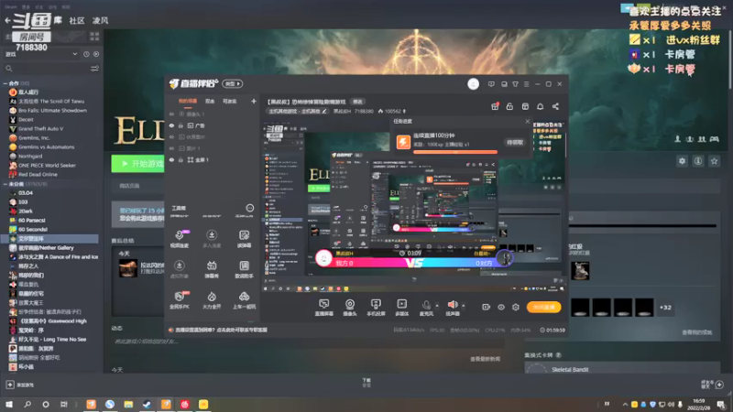Click the 侧屏 mode pill button
Viewport: 733px width, 412px height.
[x=233, y=84]
